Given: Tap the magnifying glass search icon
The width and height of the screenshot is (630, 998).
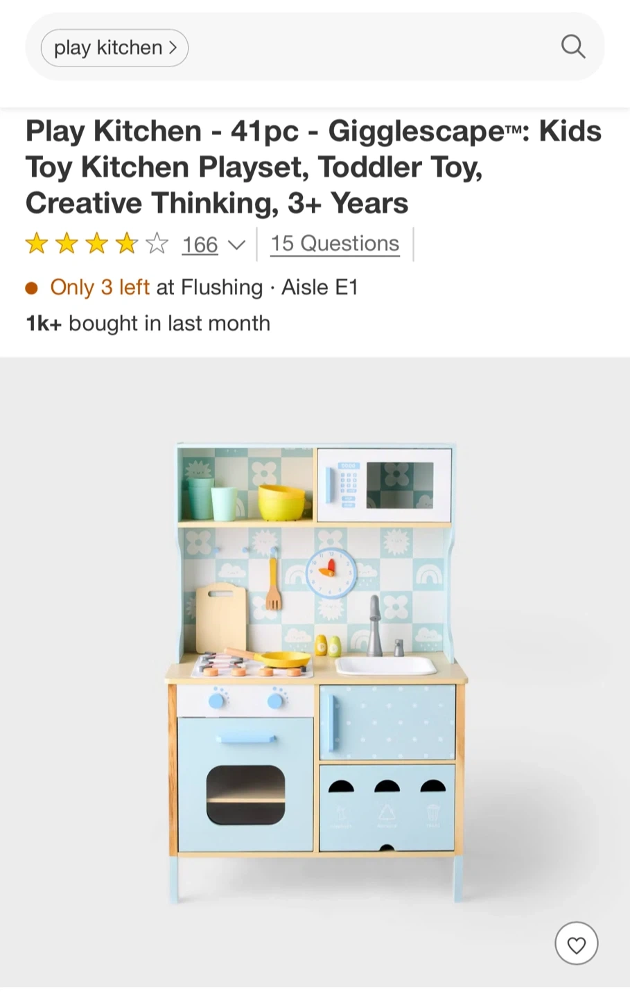Looking at the screenshot, I should pos(572,47).
